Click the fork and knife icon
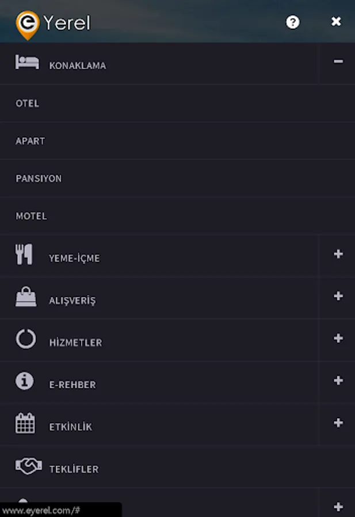 [x=24, y=254]
